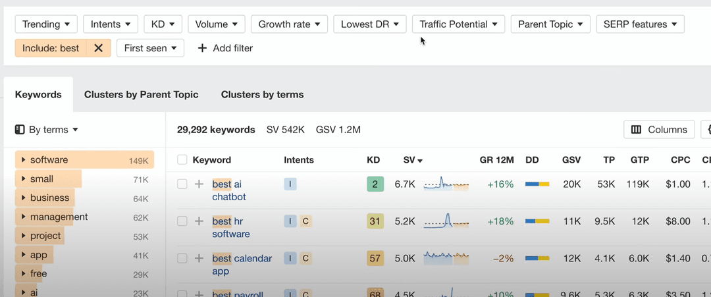Switch to 'Clusters by Parent Topic' tab

pyautogui.click(x=141, y=95)
